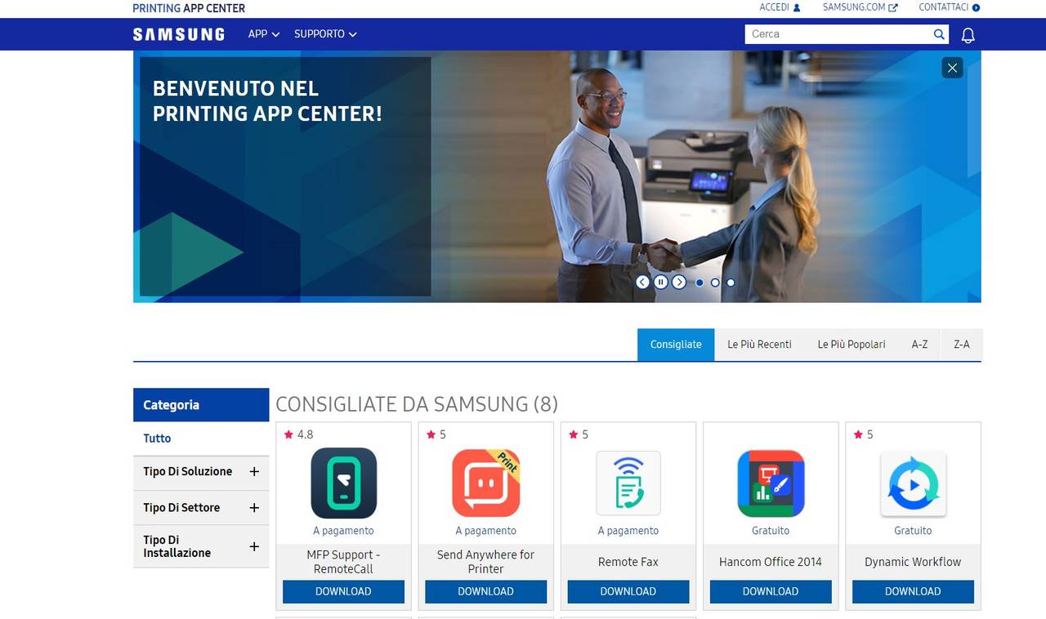Select the Dynamic Workflow app icon

[913, 483]
